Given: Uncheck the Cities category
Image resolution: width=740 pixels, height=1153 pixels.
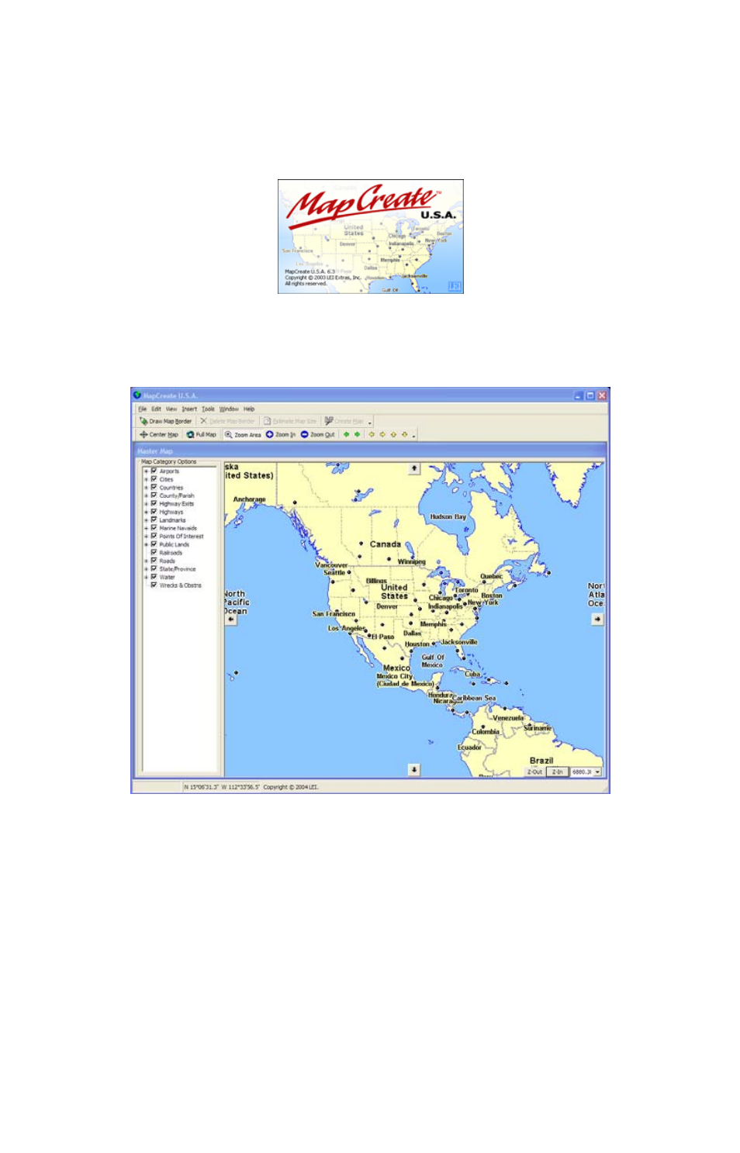Looking at the screenshot, I should tap(154, 479).
